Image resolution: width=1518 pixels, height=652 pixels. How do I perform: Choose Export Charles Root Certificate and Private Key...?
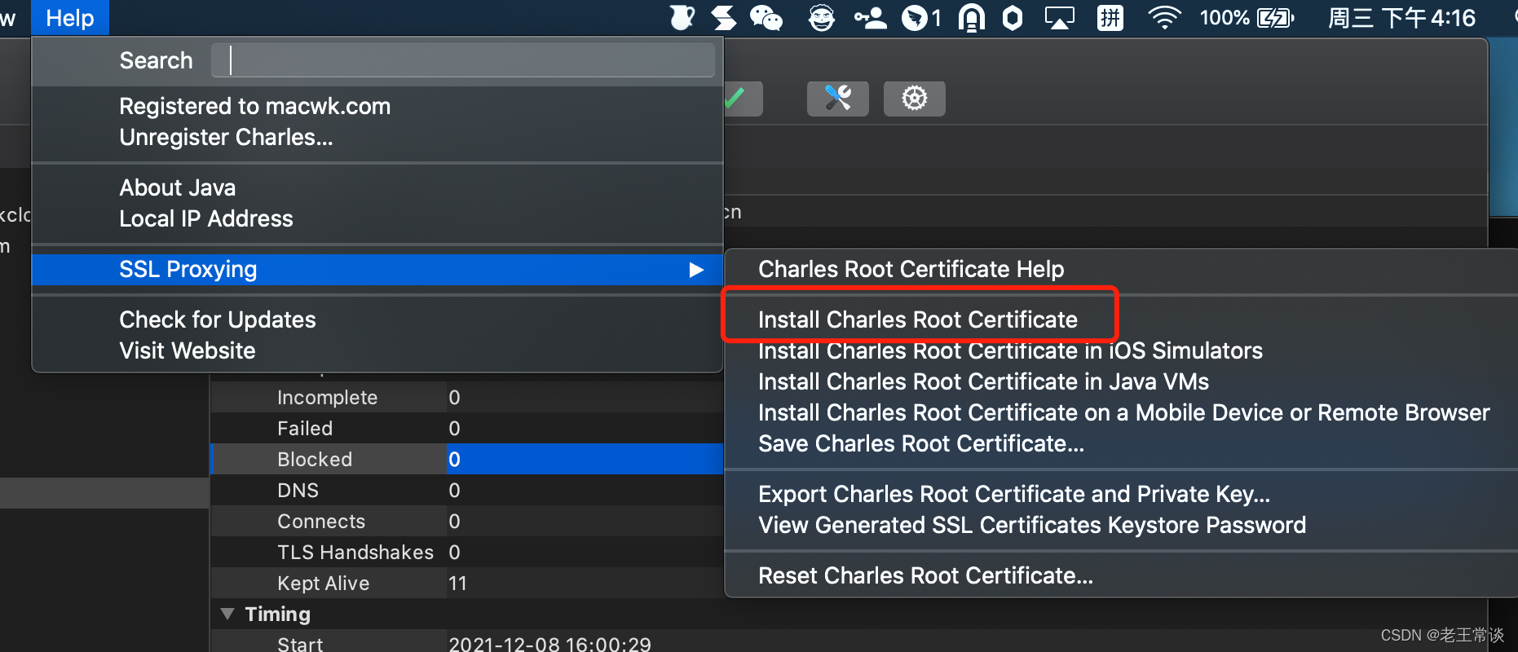[x=1014, y=494]
